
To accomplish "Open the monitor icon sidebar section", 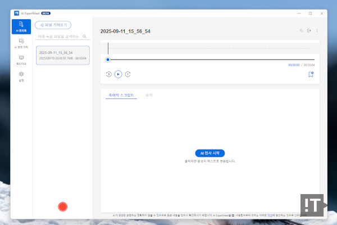I will (21, 59).
